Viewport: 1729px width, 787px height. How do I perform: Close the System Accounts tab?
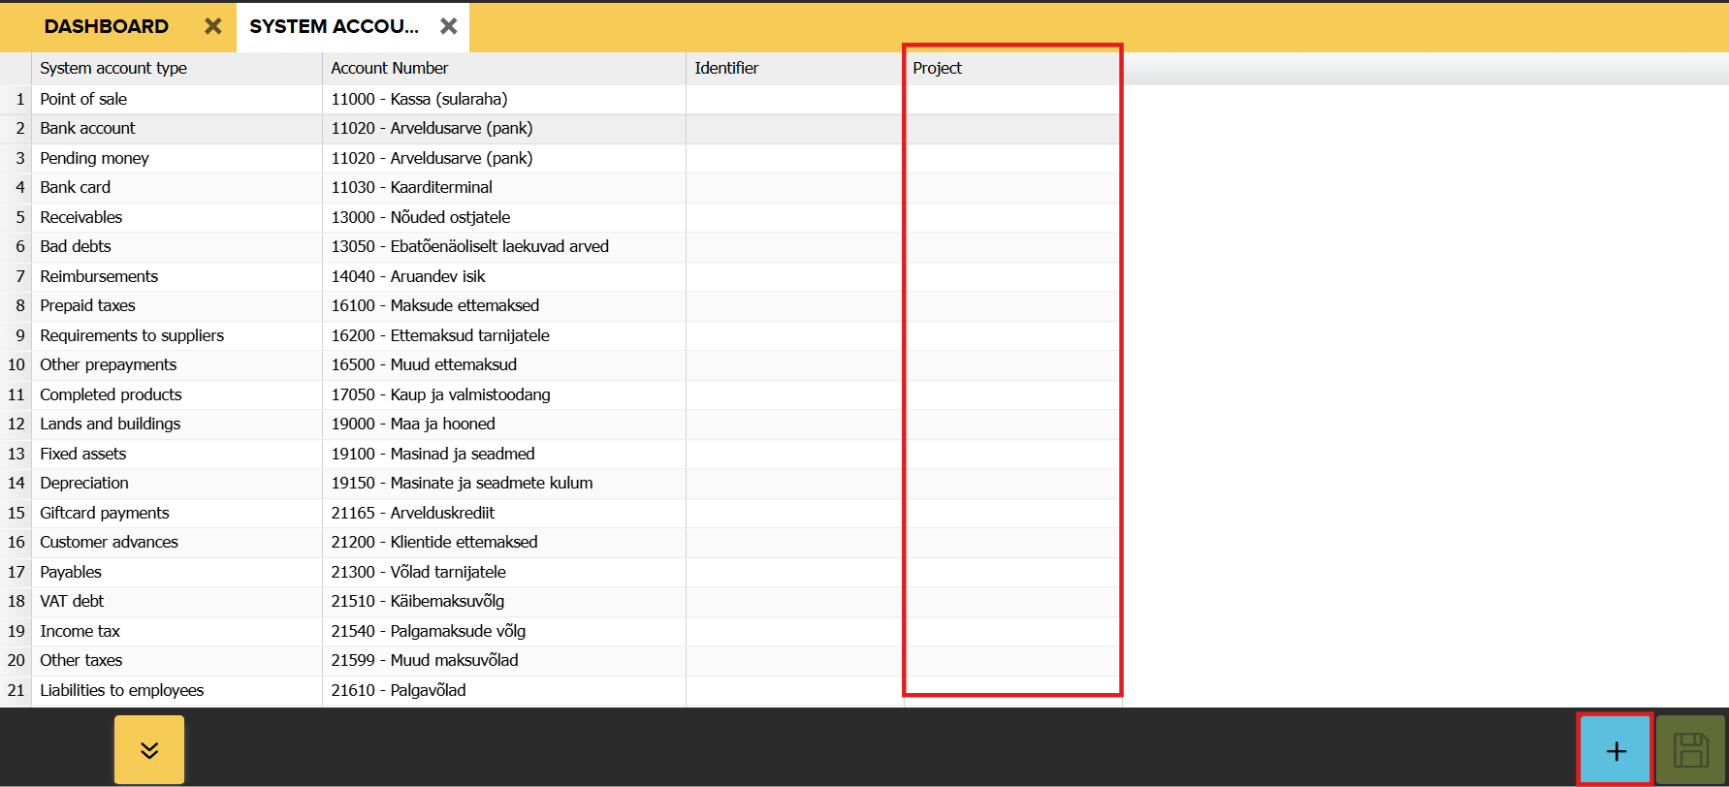tap(448, 27)
